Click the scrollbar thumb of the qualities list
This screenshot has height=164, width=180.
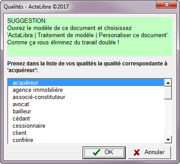click(168, 93)
